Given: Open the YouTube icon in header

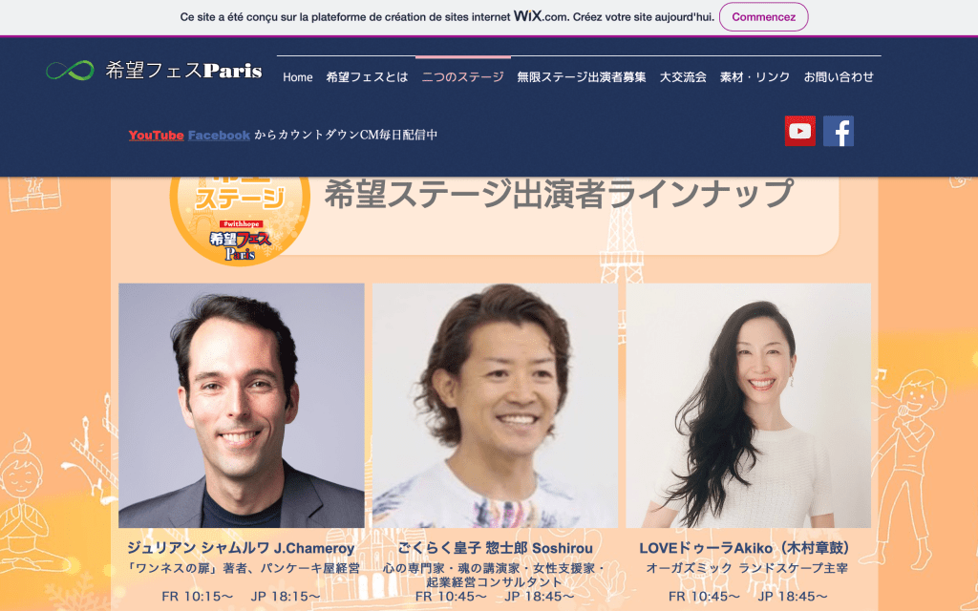Looking at the screenshot, I should coord(799,131).
